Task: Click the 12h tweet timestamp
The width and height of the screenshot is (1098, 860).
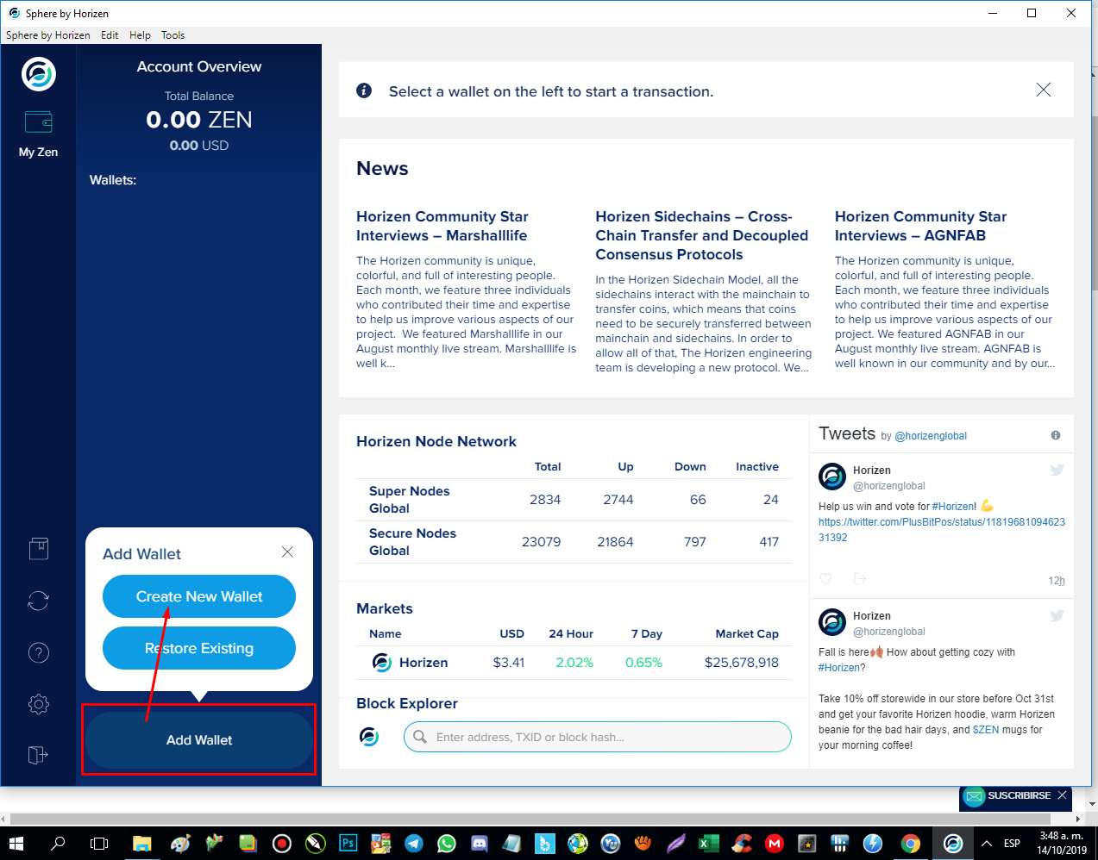Action: click(1057, 581)
